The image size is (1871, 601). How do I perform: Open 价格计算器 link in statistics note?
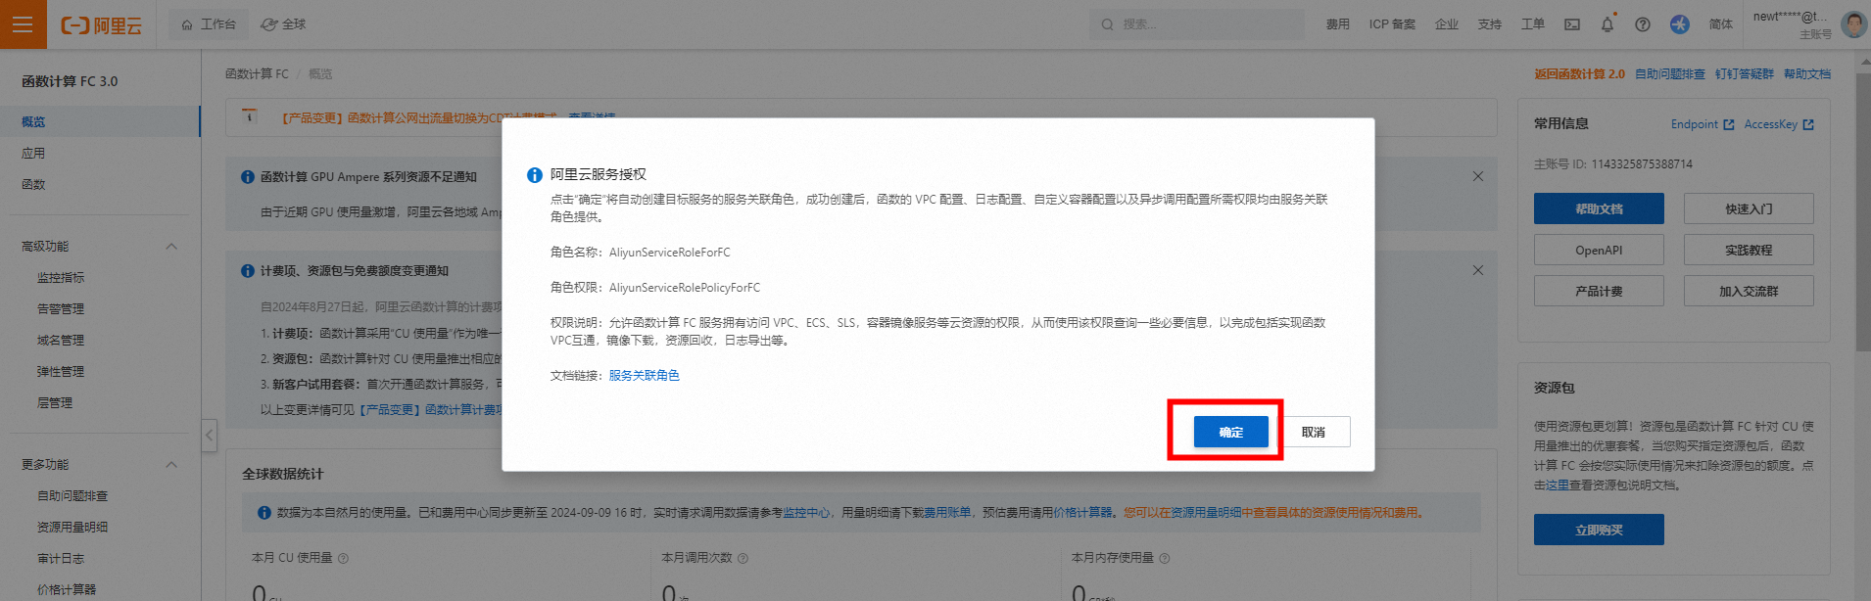click(1082, 513)
